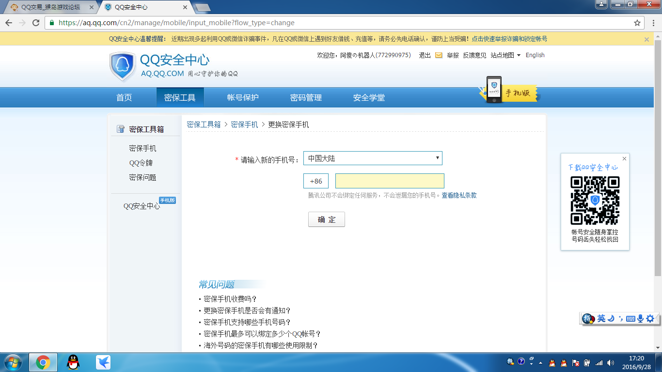The height and width of the screenshot is (372, 662).
Task: Click 密保工具箱 breadcrumb link
Action: [204, 124]
